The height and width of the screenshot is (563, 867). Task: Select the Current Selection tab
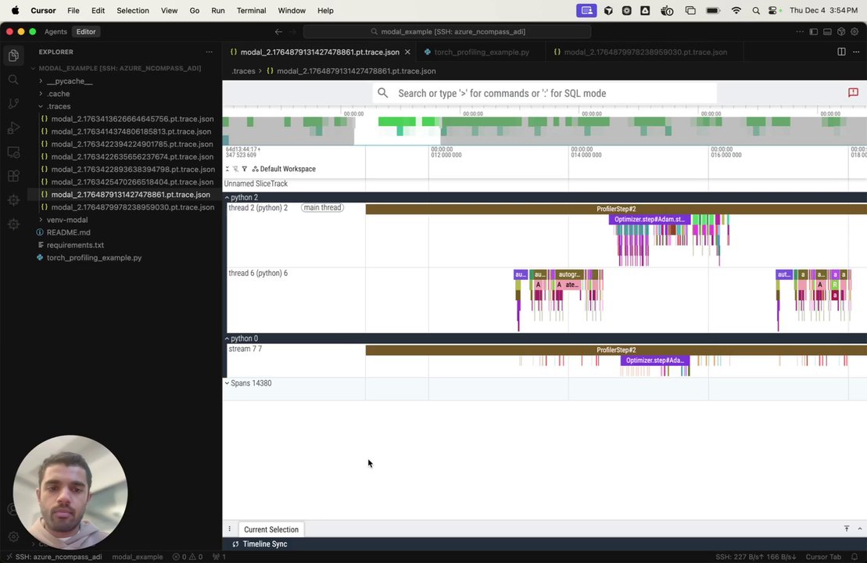(271, 529)
